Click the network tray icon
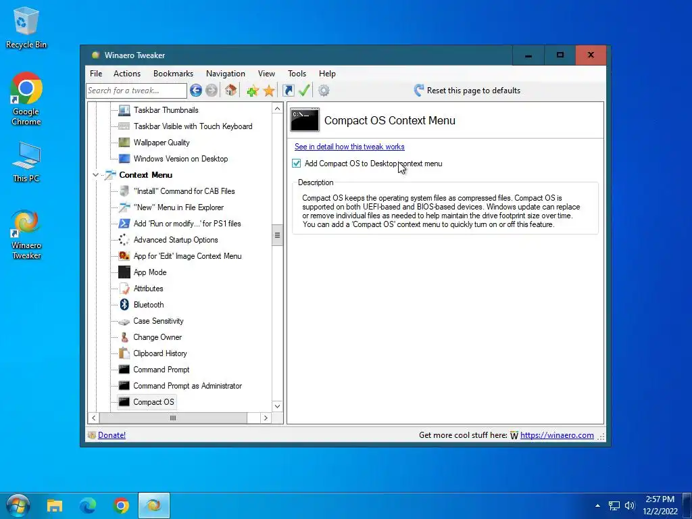The width and height of the screenshot is (692, 519). (614, 505)
